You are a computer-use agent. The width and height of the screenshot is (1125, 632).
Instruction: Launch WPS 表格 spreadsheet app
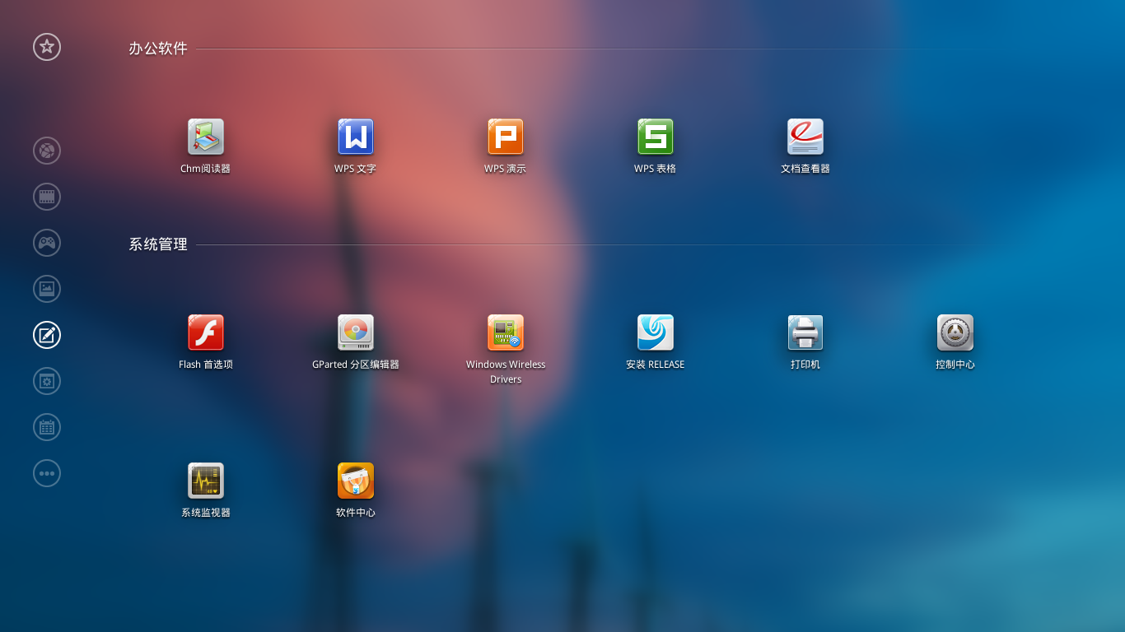(x=656, y=146)
